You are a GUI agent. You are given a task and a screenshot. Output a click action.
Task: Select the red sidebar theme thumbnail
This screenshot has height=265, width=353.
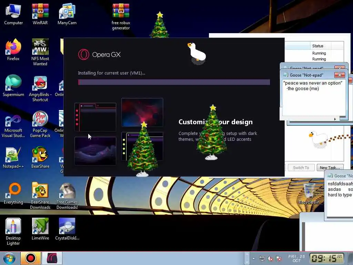click(95, 117)
